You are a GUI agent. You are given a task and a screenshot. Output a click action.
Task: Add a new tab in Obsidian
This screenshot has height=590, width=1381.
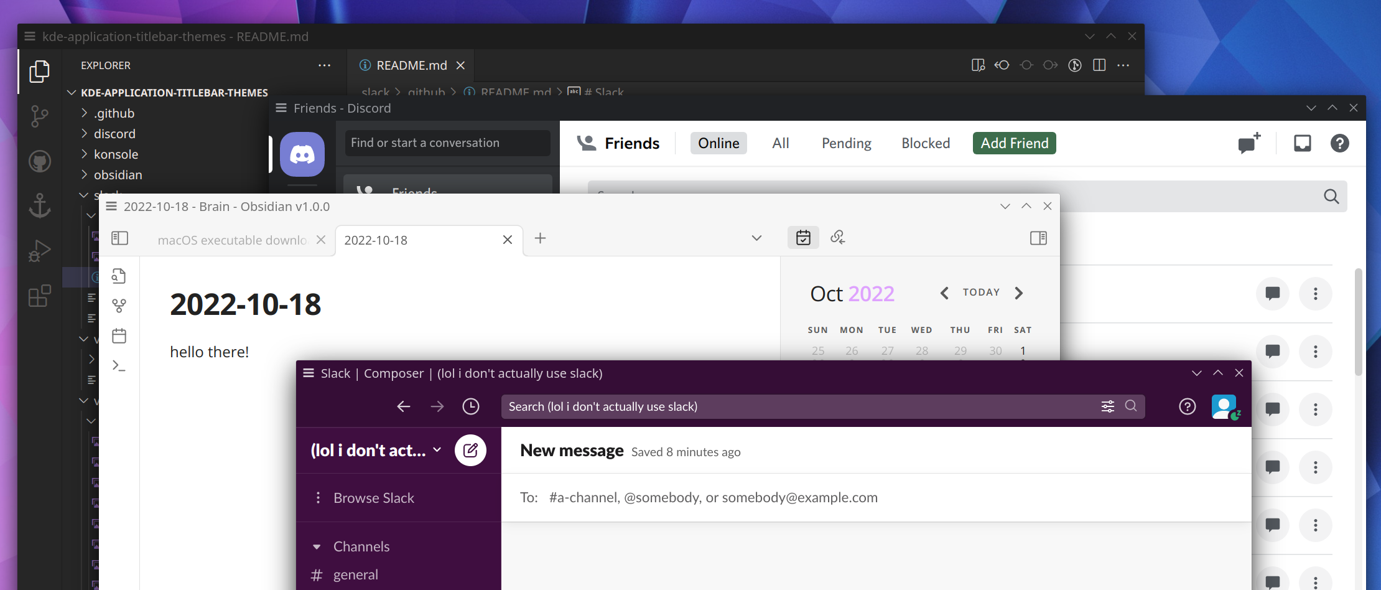(540, 238)
